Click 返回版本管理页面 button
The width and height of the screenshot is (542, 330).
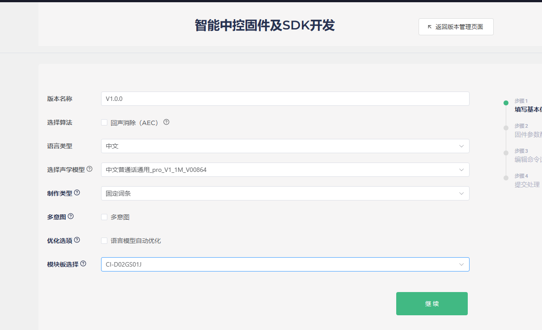[x=456, y=27]
